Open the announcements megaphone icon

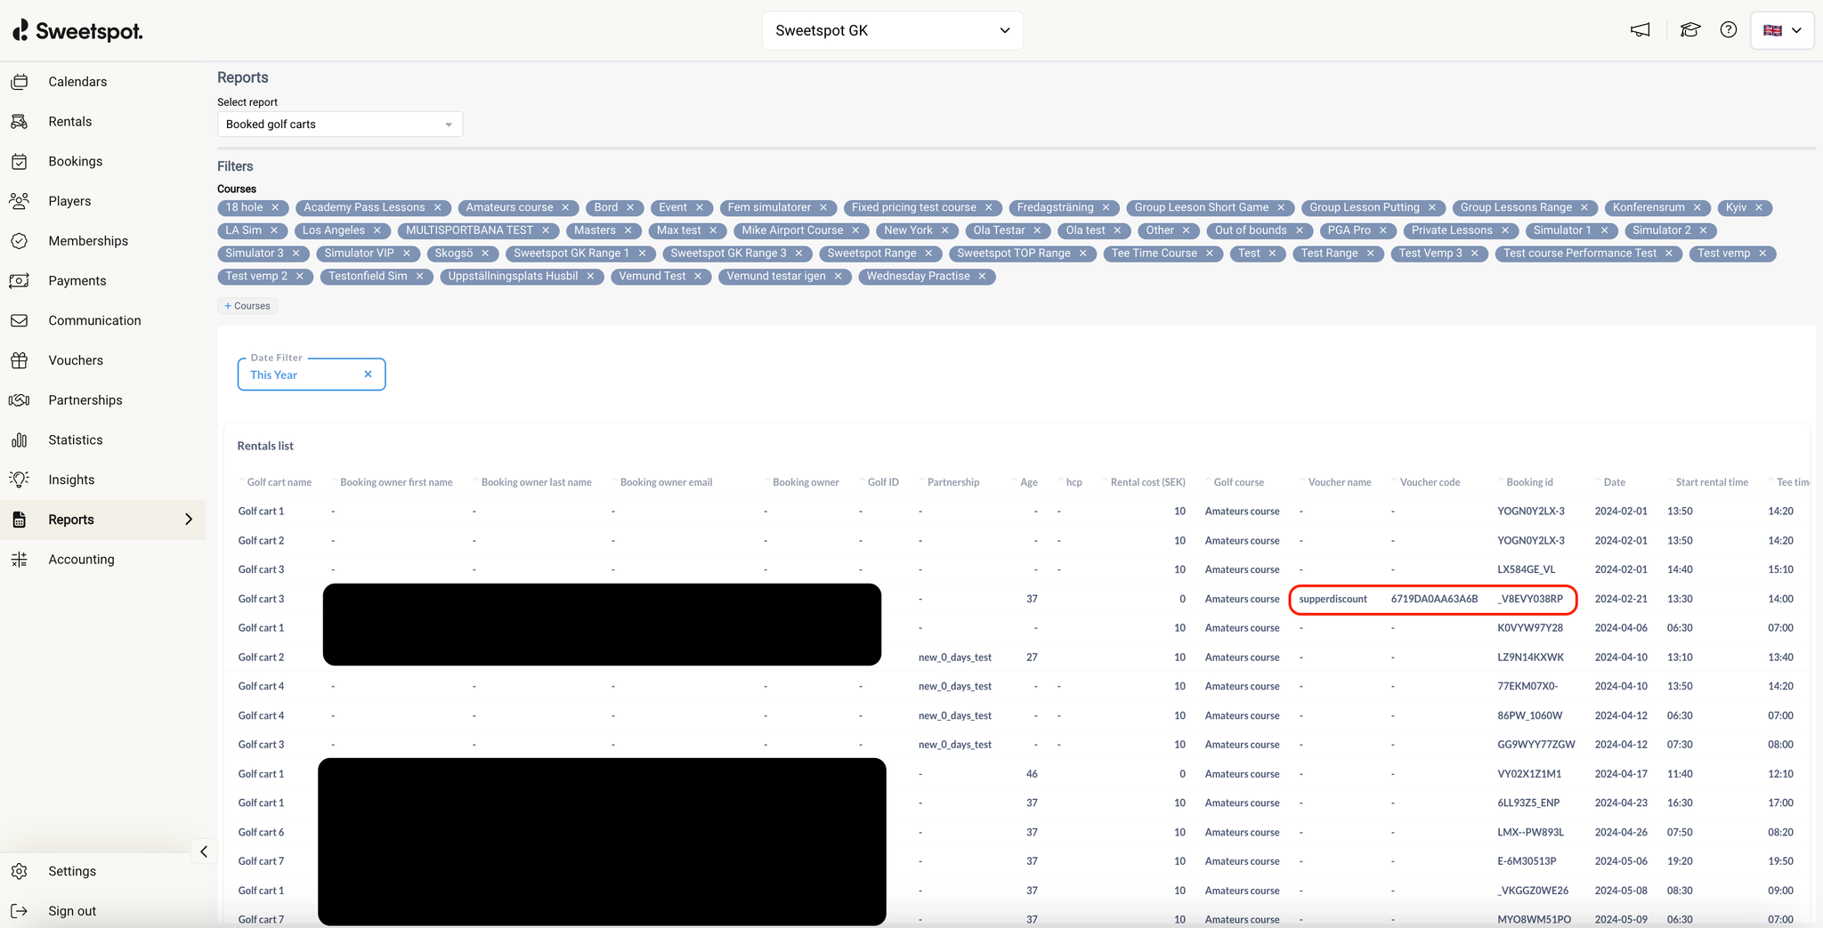pyautogui.click(x=1641, y=30)
